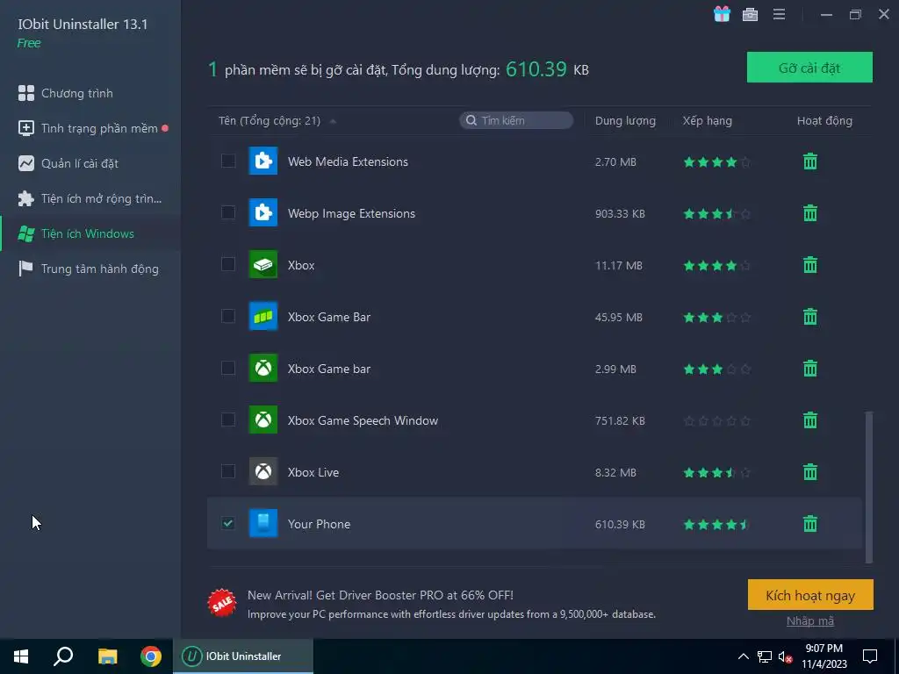Click the Your Phone app icon

coord(263,523)
